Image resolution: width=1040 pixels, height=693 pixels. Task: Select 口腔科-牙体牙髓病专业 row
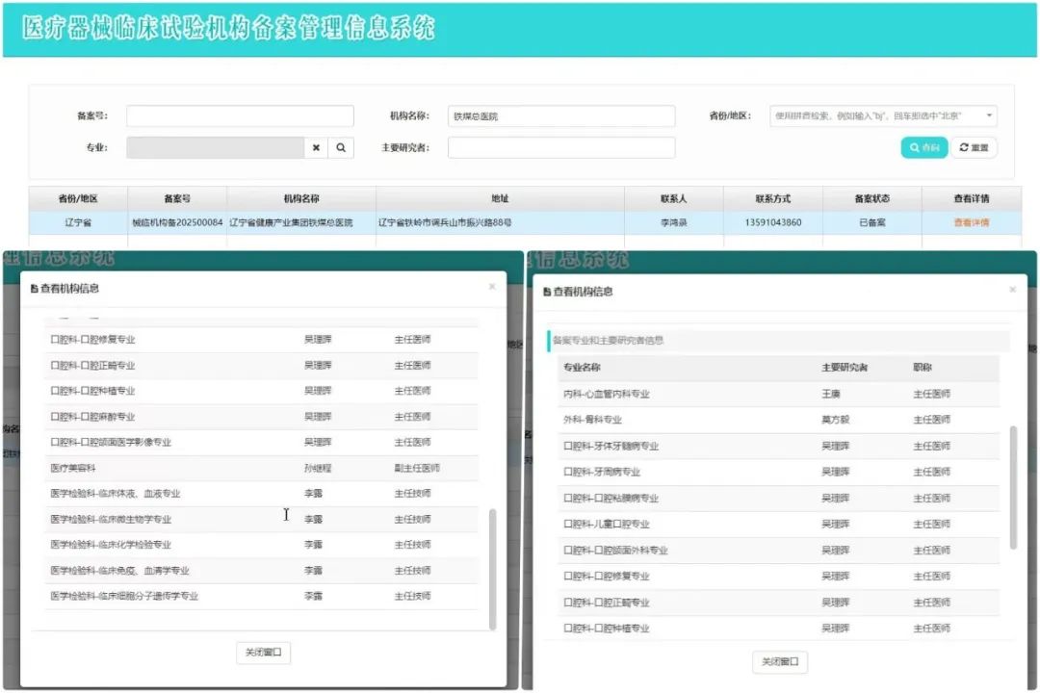[x=779, y=447]
